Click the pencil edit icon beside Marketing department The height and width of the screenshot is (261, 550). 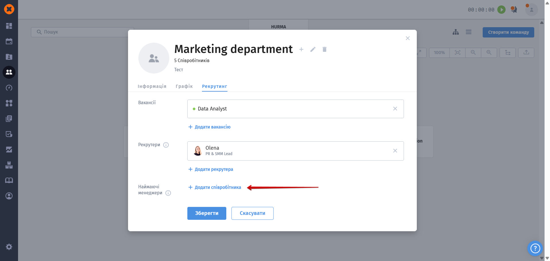point(313,50)
